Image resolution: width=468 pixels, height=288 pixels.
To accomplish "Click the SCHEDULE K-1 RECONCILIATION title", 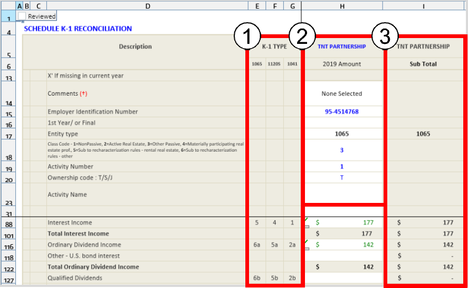I will pos(78,29).
